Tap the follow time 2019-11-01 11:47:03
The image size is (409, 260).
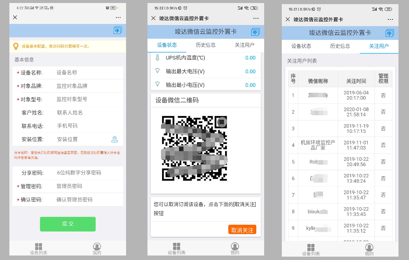(x=356, y=145)
